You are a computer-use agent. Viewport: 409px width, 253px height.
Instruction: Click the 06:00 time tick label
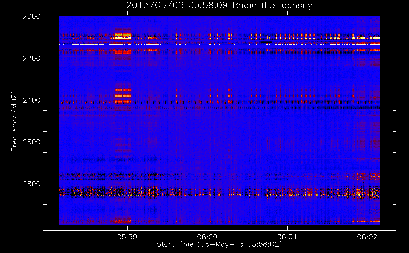pos(207,237)
